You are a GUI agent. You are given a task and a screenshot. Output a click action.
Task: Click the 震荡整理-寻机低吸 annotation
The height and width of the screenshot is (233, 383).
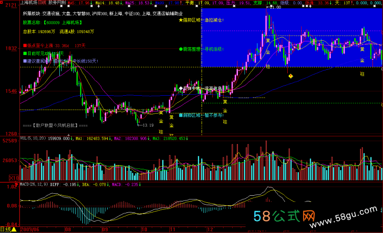click(x=201, y=49)
